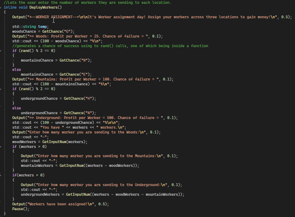Click the 'Woods: Profit per Worker = 25' line
Viewport: 295px width, 217px height.
point(88,36)
